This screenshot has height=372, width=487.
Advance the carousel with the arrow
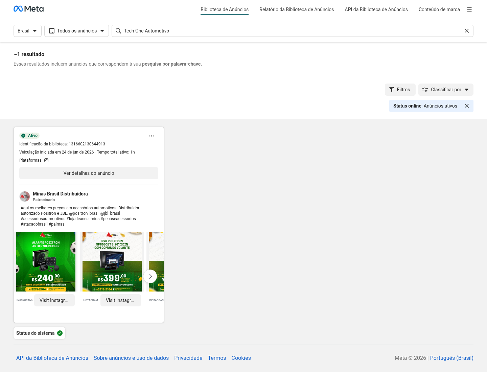(x=150, y=276)
